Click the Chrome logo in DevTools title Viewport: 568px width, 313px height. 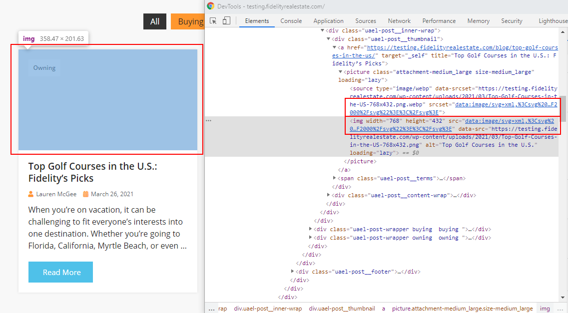pyautogui.click(x=210, y=6)
